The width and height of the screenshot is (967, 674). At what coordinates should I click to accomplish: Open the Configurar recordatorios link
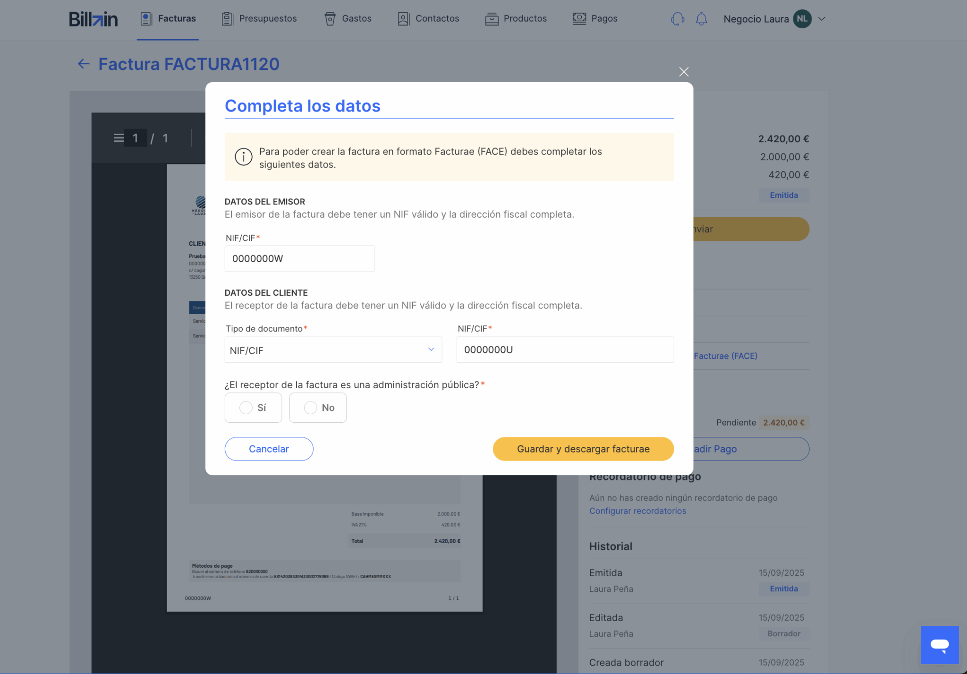tap(637, 511)
